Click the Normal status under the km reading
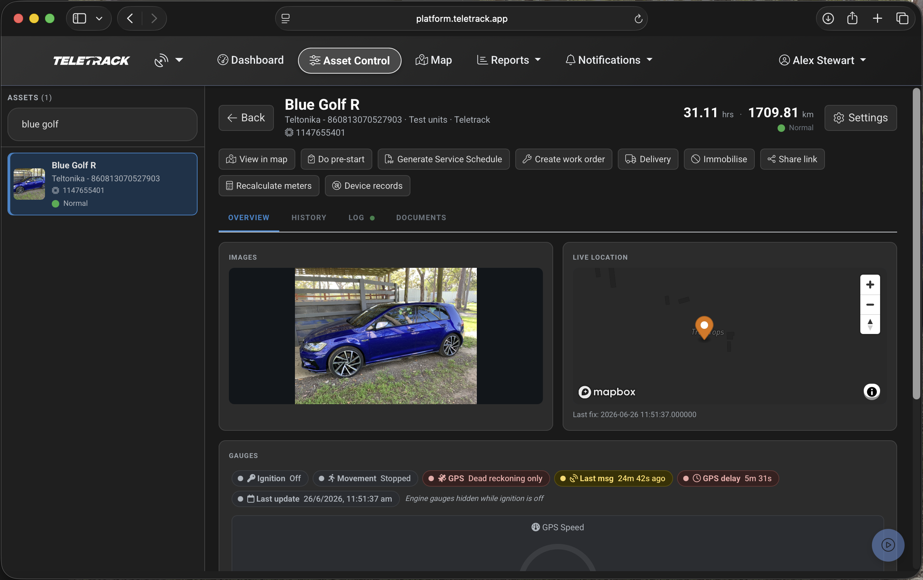 pyautogui.click(x=795, y=128)
